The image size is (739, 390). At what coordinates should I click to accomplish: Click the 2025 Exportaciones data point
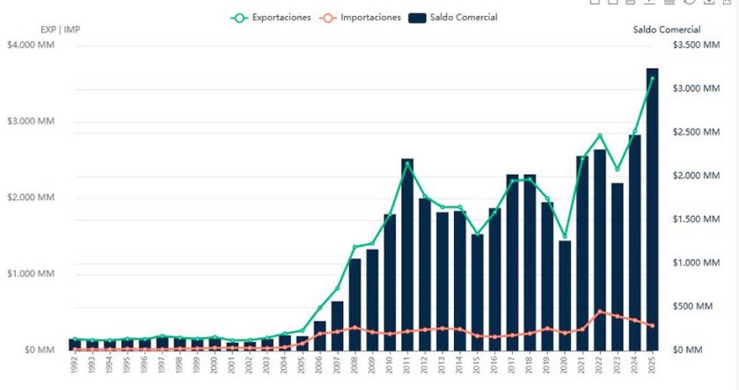[652, 78]
